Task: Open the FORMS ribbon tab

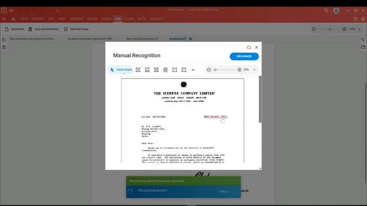Action: pyautogui.click(x=106, y=19)
